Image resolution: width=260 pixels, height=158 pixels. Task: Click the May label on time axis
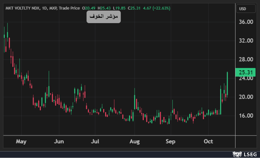click(x=21, y=142)
